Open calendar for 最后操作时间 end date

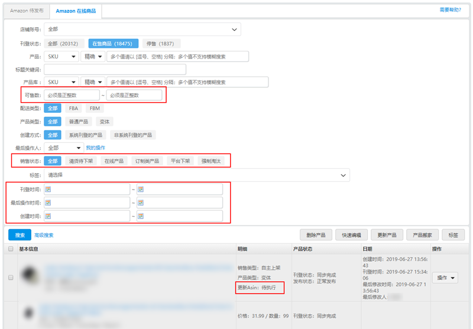tap(141, 203)
